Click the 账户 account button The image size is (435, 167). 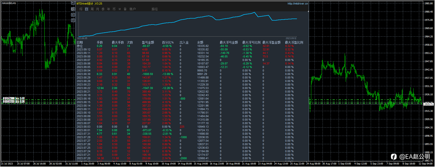coord(133,9)
